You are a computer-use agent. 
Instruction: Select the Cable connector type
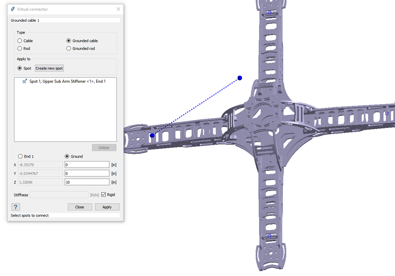click(20, 41)
